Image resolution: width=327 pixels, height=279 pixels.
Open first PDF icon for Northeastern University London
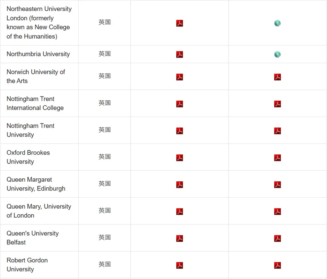coord(180,23)
